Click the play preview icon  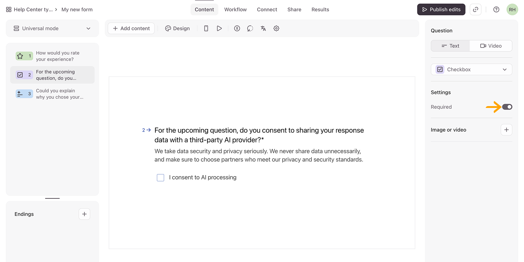(219, 28)
